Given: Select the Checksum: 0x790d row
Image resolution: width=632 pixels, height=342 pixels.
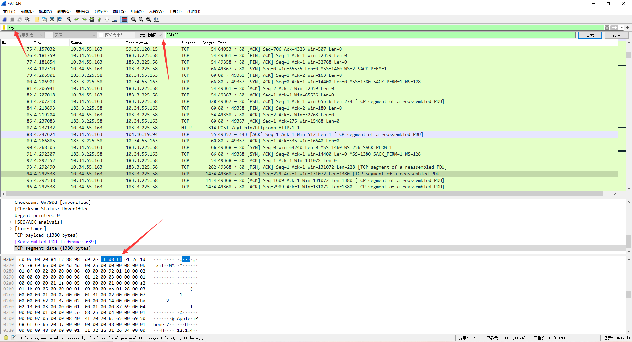Looking at the screenshot, I should [x=53, y=202].
